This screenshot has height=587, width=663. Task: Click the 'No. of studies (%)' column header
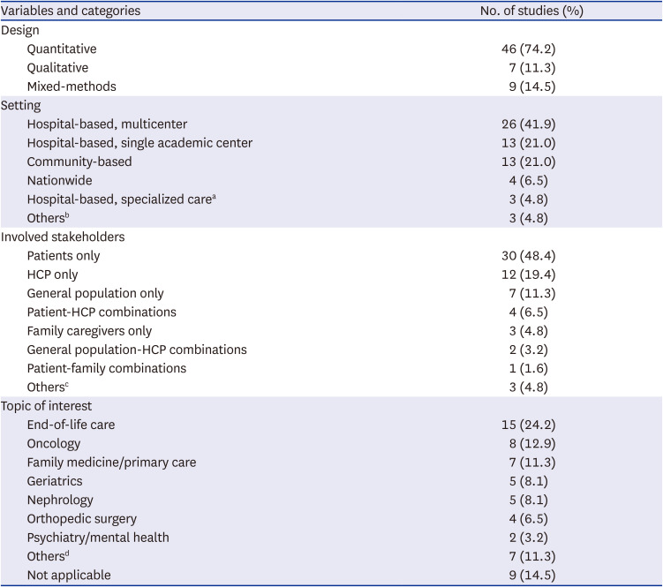coord(527,11)
